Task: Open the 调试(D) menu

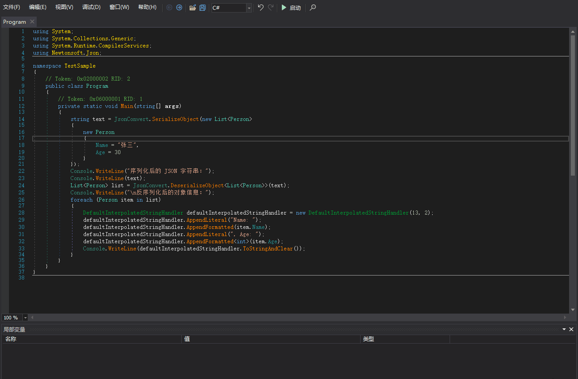Action: point(91,7)
